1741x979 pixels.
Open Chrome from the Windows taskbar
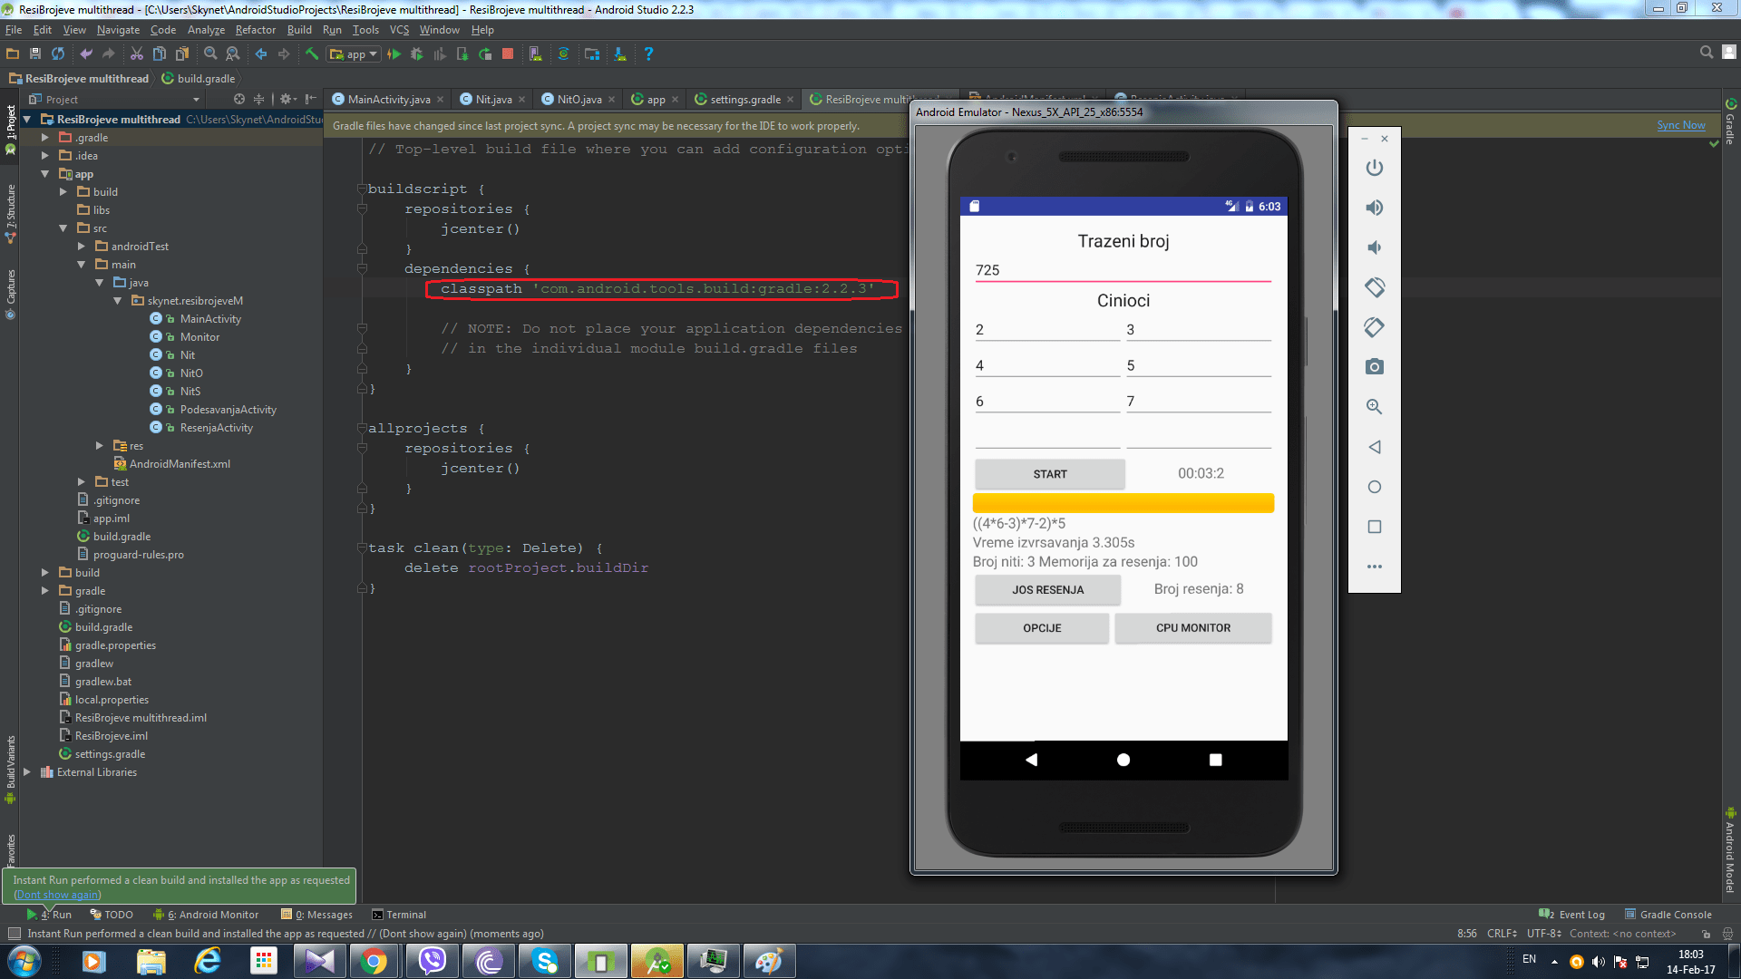[x=374, y=961]
